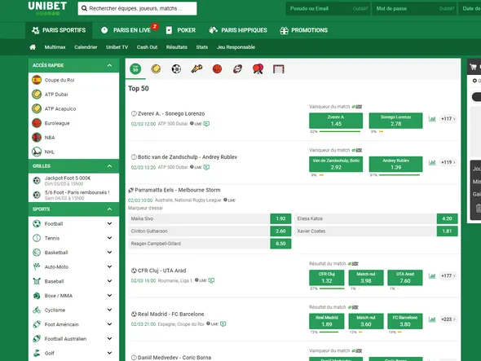This screenshot has height=361, width=481.
Task: Select the handball goal sport filter icon
Action: 279,69
